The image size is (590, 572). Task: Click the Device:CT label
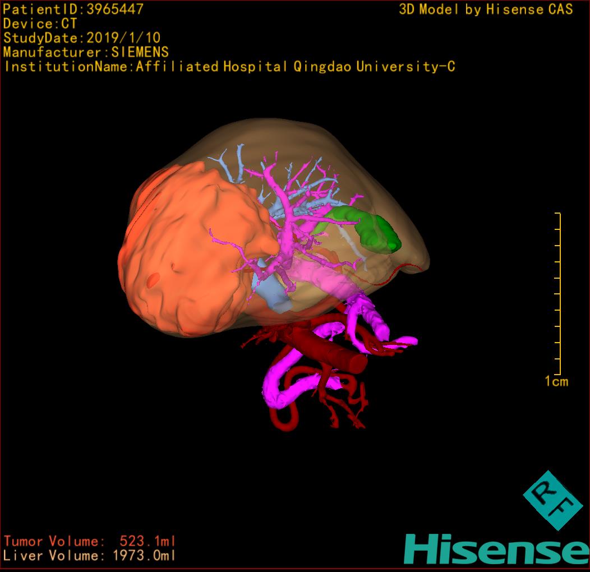(40, 24)
